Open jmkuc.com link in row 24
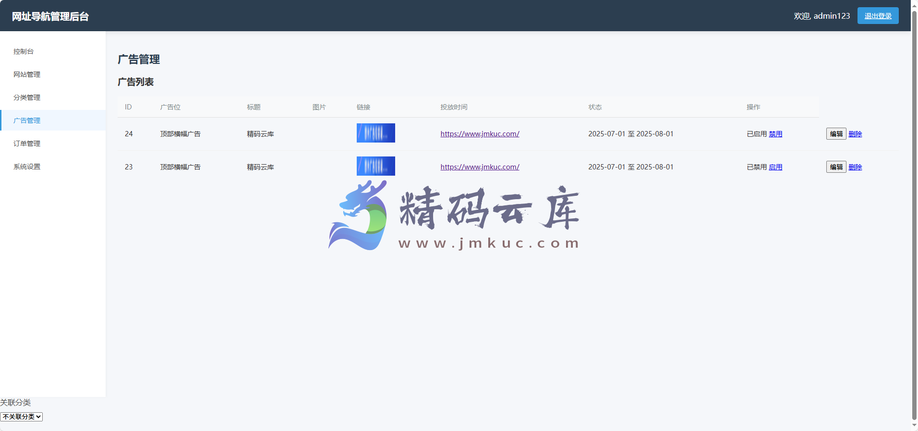This screenshot has width=918, height=431. point(480,134)
